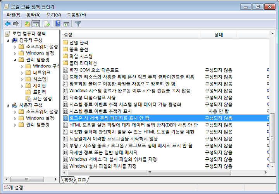Click the 전원 관리 folder icon
279x194 pixels.
click(x=65, y=42)
